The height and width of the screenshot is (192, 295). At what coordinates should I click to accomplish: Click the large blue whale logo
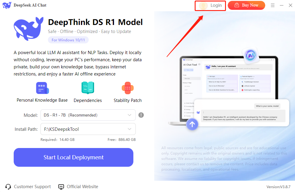pos(29,29)
